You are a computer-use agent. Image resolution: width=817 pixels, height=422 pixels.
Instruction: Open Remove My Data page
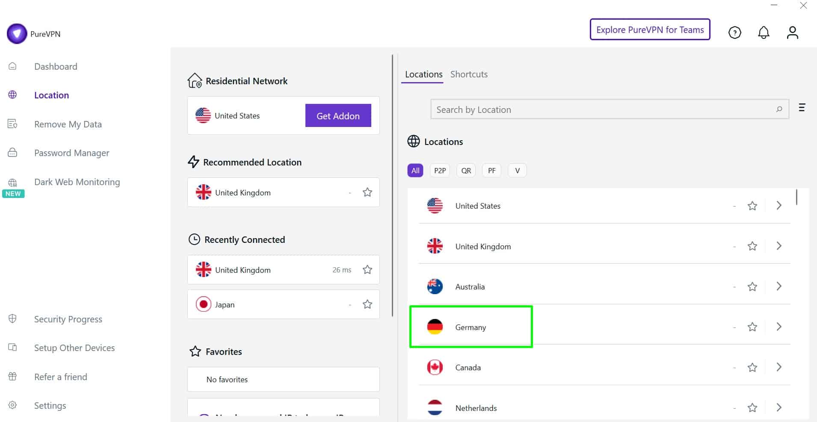pyautogui.click(x=68, y=124)
